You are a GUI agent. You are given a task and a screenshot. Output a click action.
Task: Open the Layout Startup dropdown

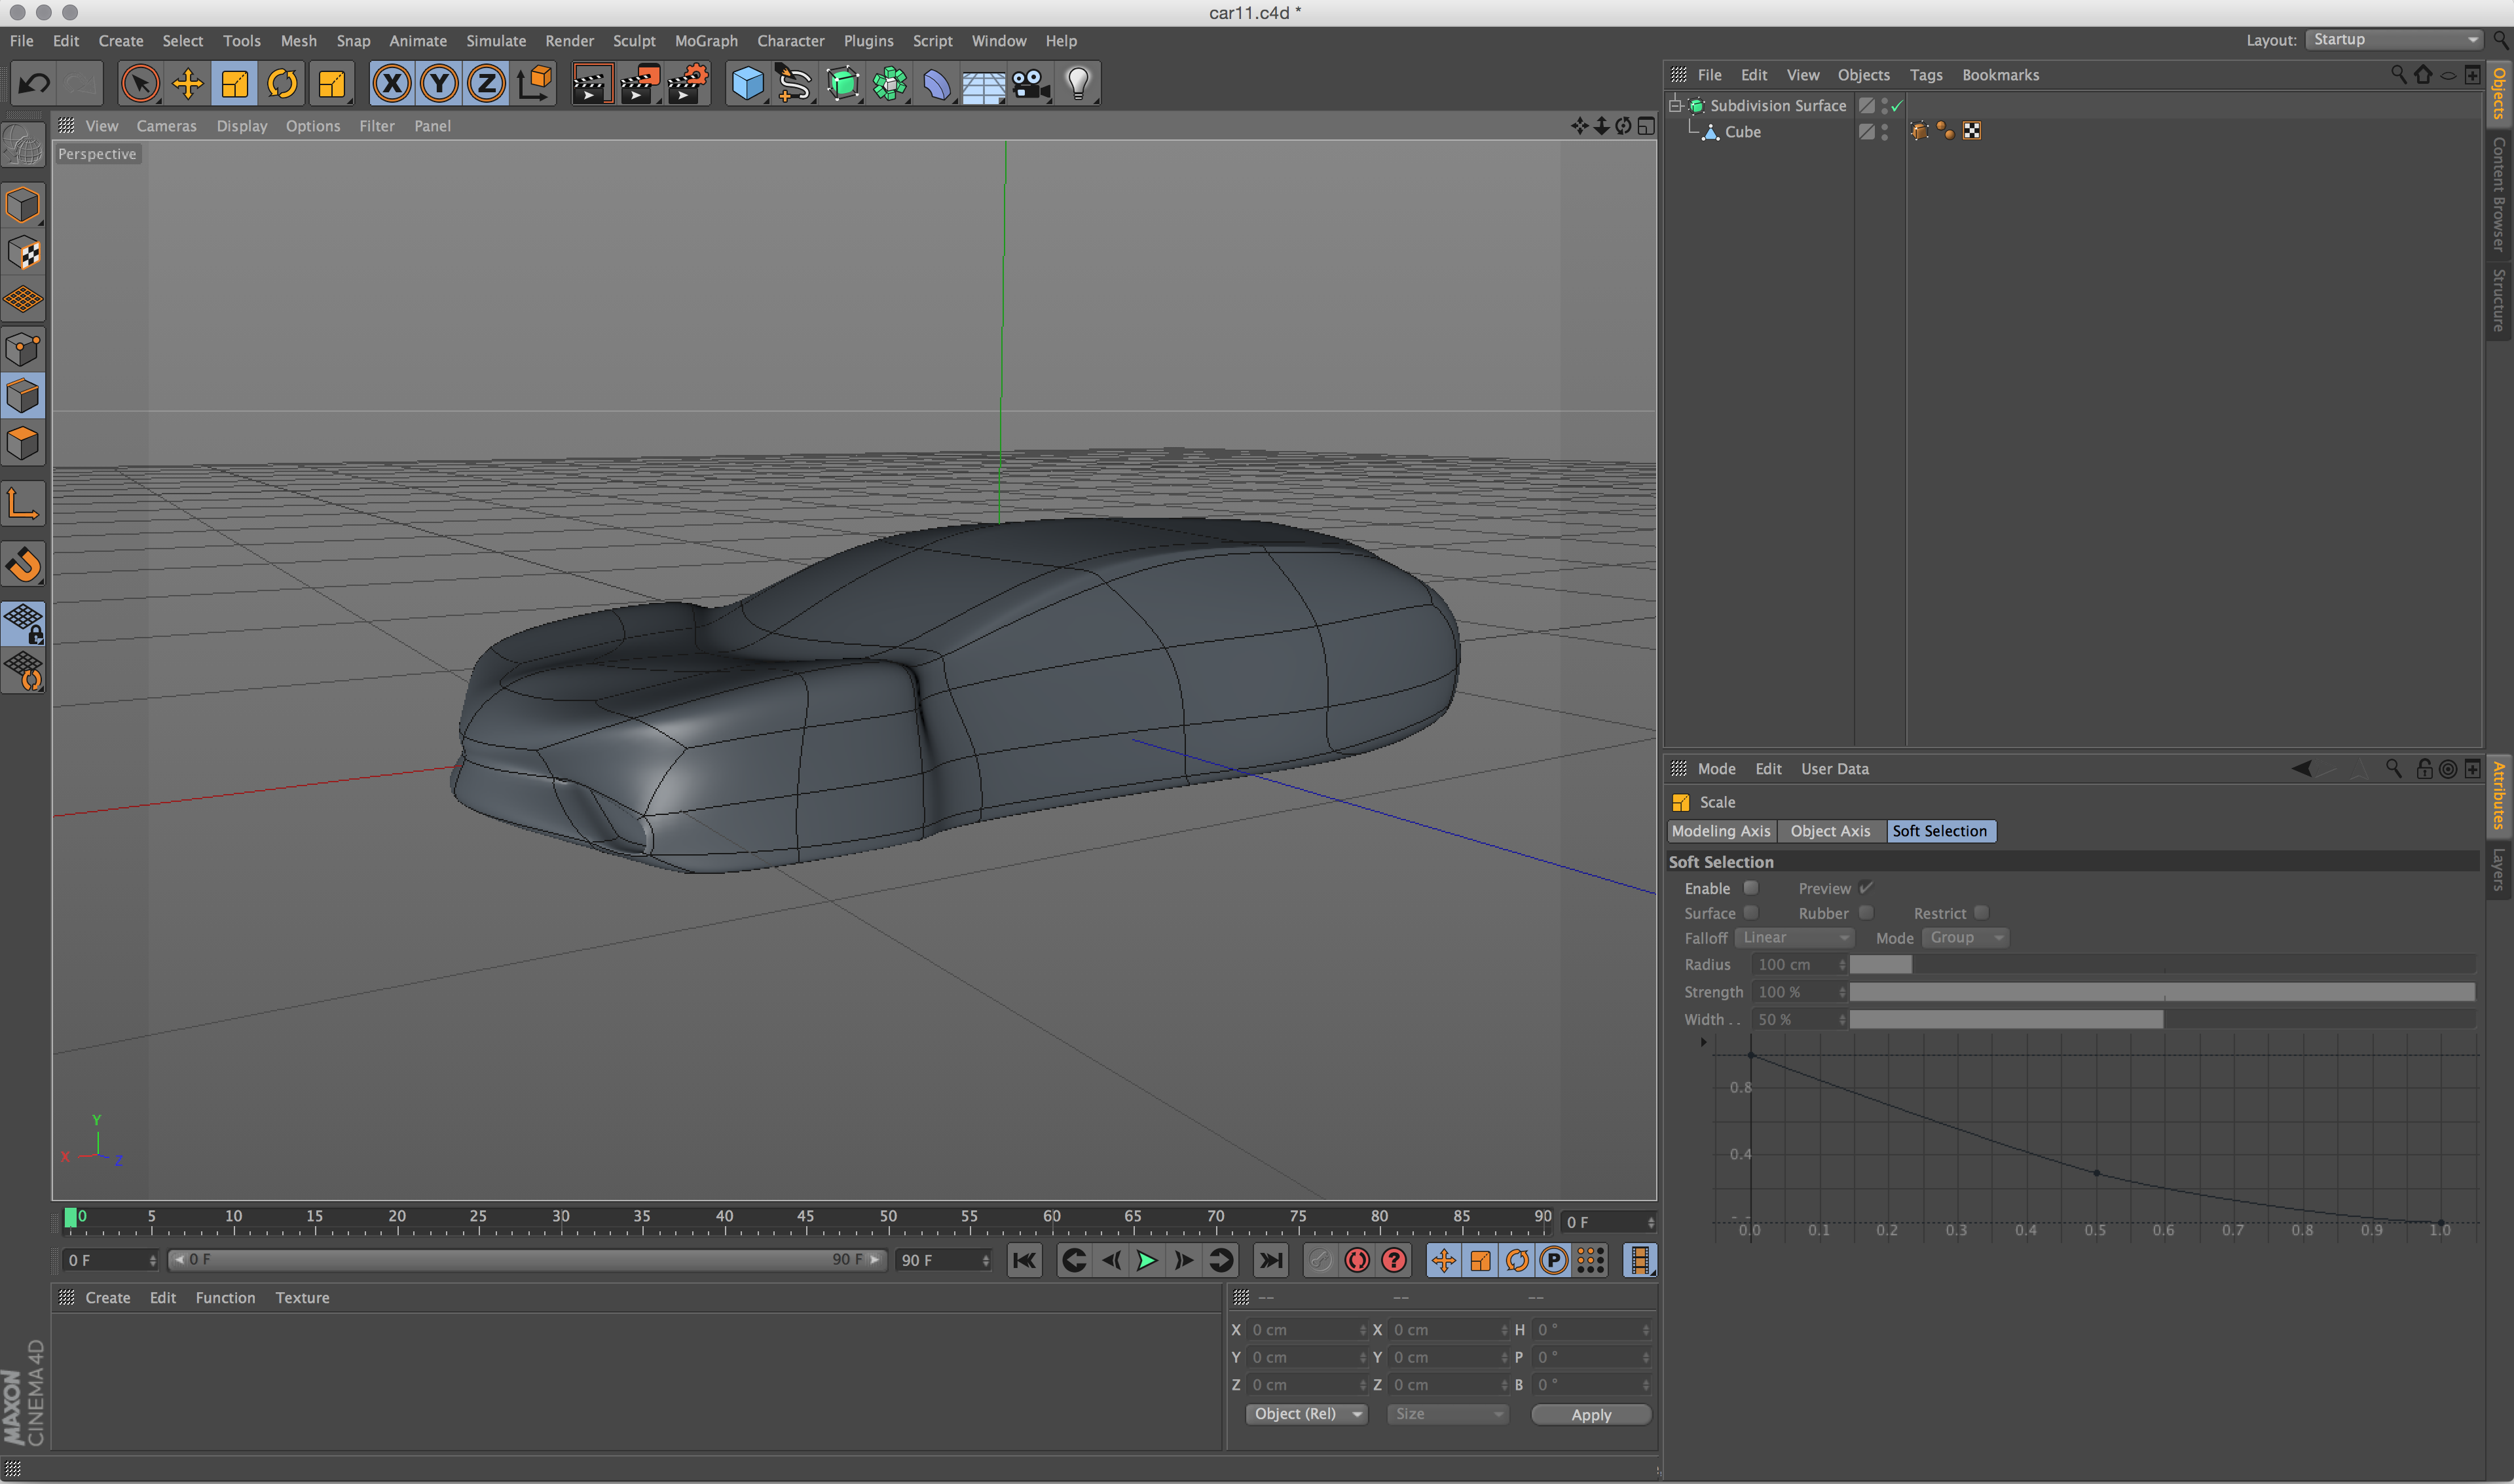2395,40
